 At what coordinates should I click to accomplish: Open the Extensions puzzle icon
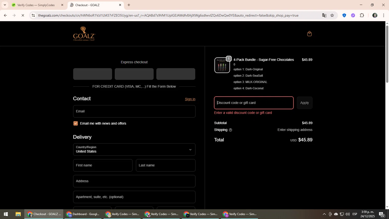tap(362, 16)
